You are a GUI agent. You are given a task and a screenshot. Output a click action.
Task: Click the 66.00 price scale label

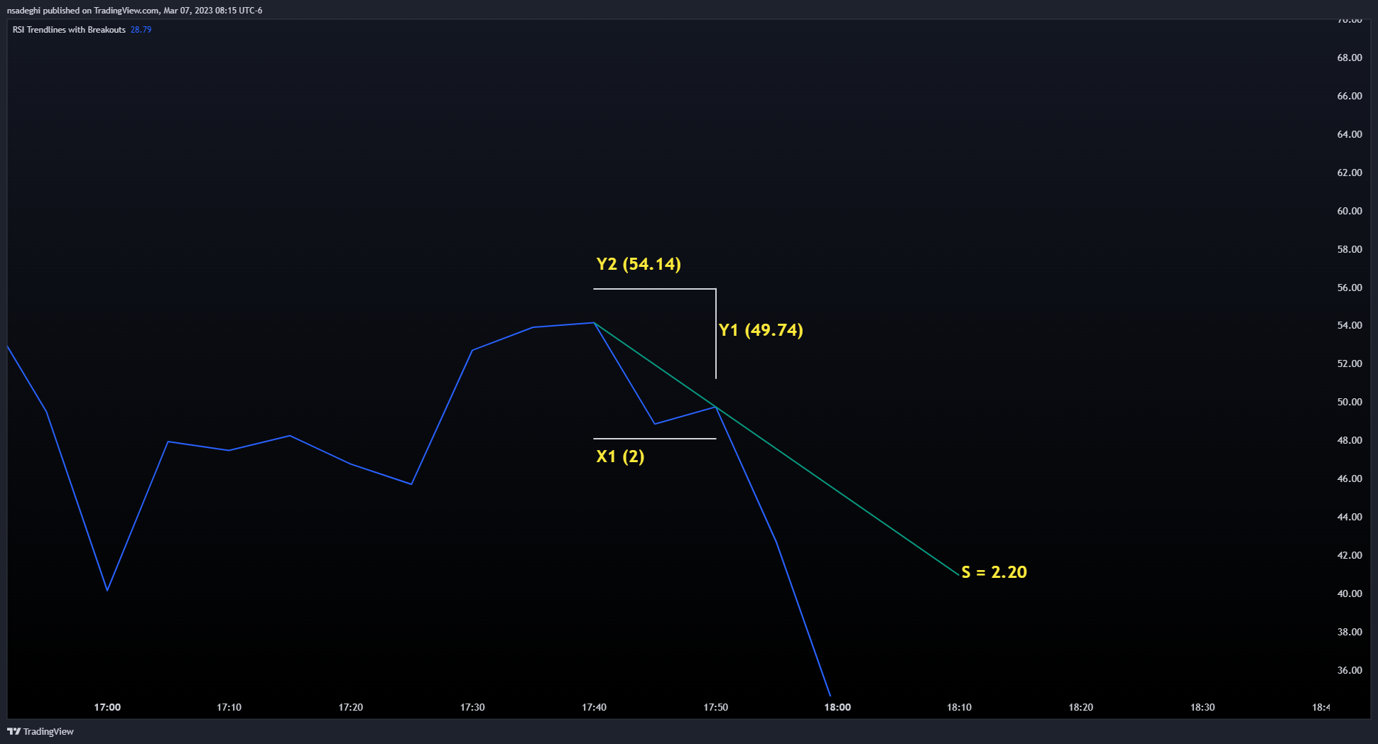(x=1350, y=96)
